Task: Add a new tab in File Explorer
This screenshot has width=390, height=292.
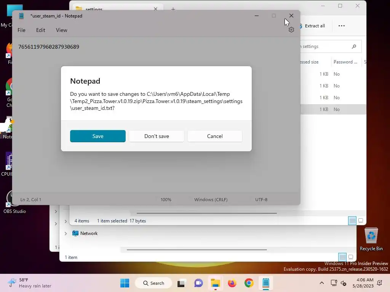Action: (x=173, y=9)
